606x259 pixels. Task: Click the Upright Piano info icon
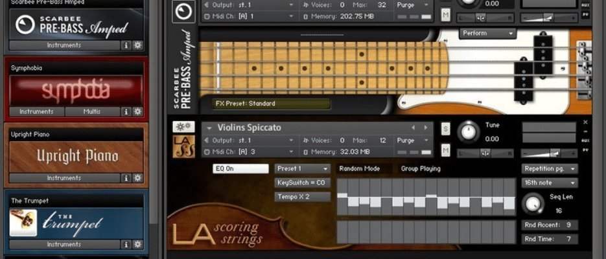point(126,178)
